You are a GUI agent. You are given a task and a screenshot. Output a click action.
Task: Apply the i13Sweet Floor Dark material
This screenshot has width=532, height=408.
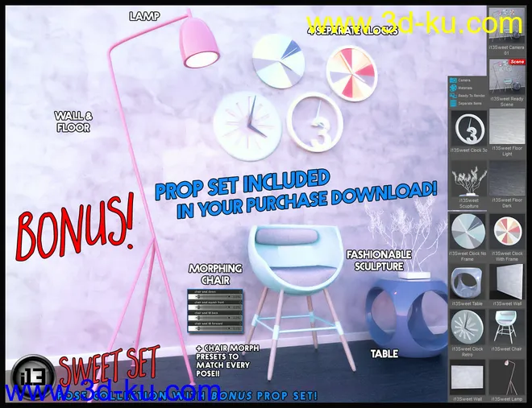[x=506, y=183]
